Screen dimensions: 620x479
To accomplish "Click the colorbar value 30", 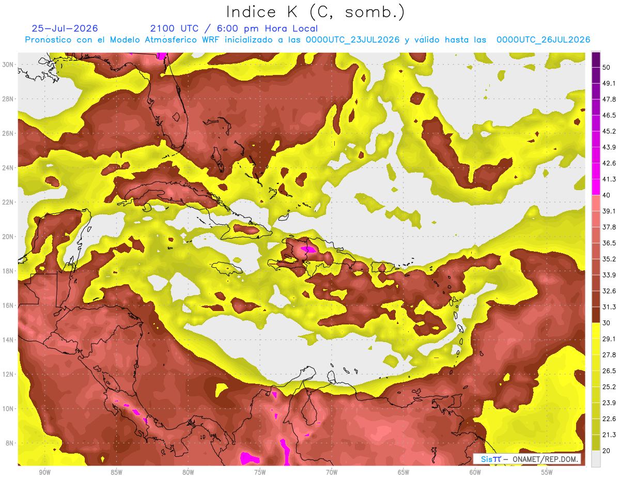I will (x=607, y=323).
